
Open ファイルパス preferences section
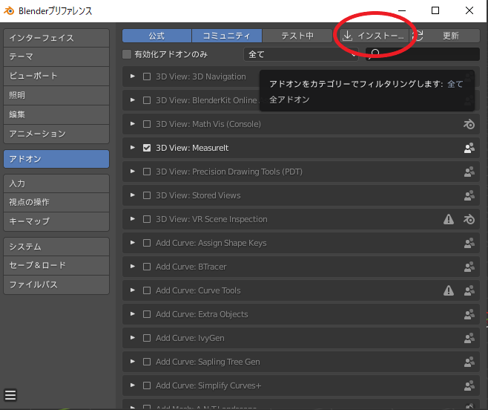click(x=56, y=285)
